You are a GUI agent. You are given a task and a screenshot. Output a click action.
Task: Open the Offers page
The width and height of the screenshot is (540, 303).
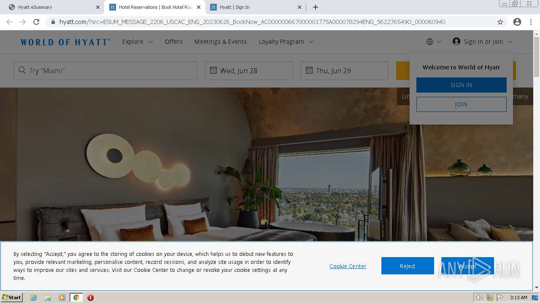click(x=174, y=42)
